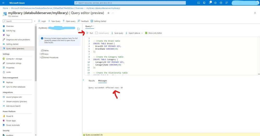260x136 pixels.
Task: Run the query
Action: pyautogui.click(x=90, y=33)
